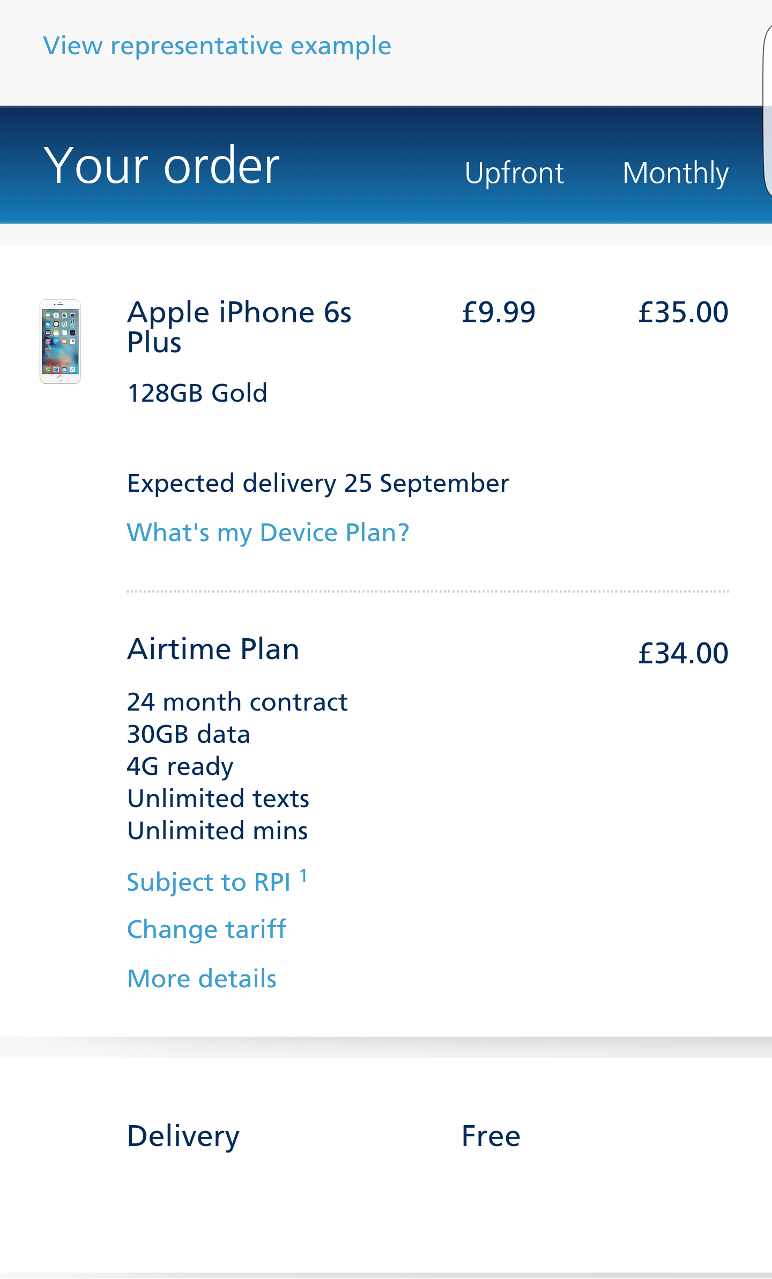Click the Expected delivery 25 September text
Image resolution: width=772 pixels, height=1279 pixels.
pyautogui.click(x=317, y=483)
